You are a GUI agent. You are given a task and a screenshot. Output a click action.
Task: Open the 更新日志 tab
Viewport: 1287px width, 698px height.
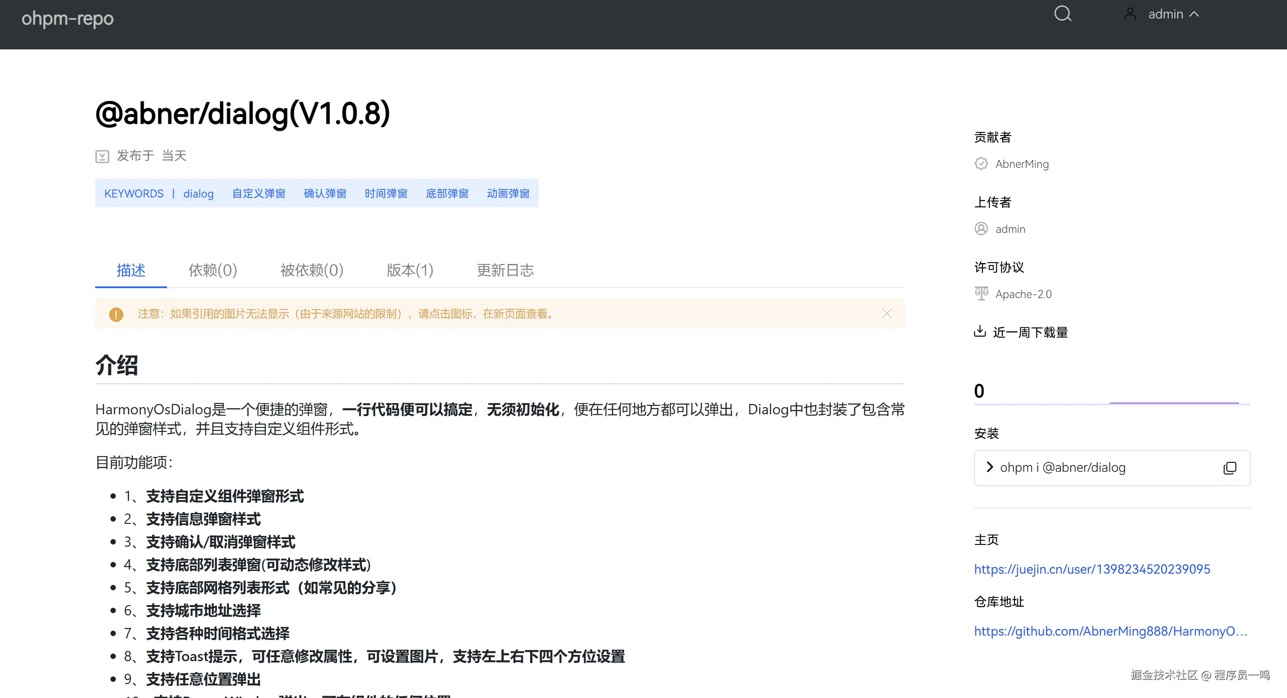tap(505, 270)
